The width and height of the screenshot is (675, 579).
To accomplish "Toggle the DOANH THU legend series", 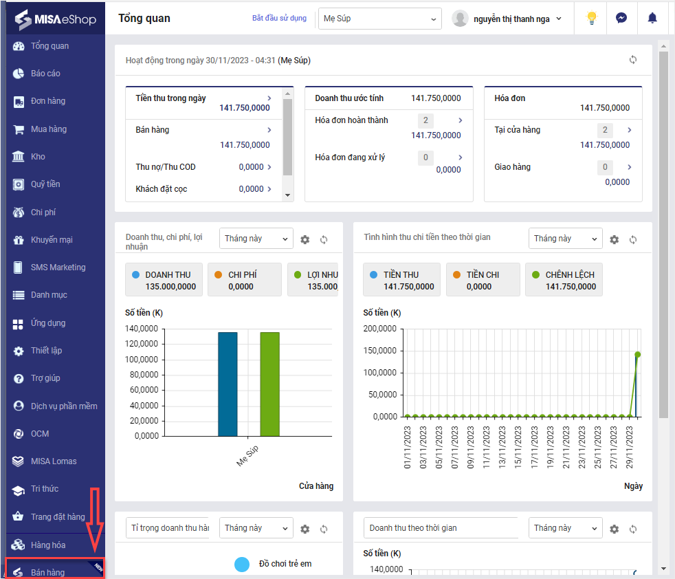I will pyautogui.click(x=164, y=280).
